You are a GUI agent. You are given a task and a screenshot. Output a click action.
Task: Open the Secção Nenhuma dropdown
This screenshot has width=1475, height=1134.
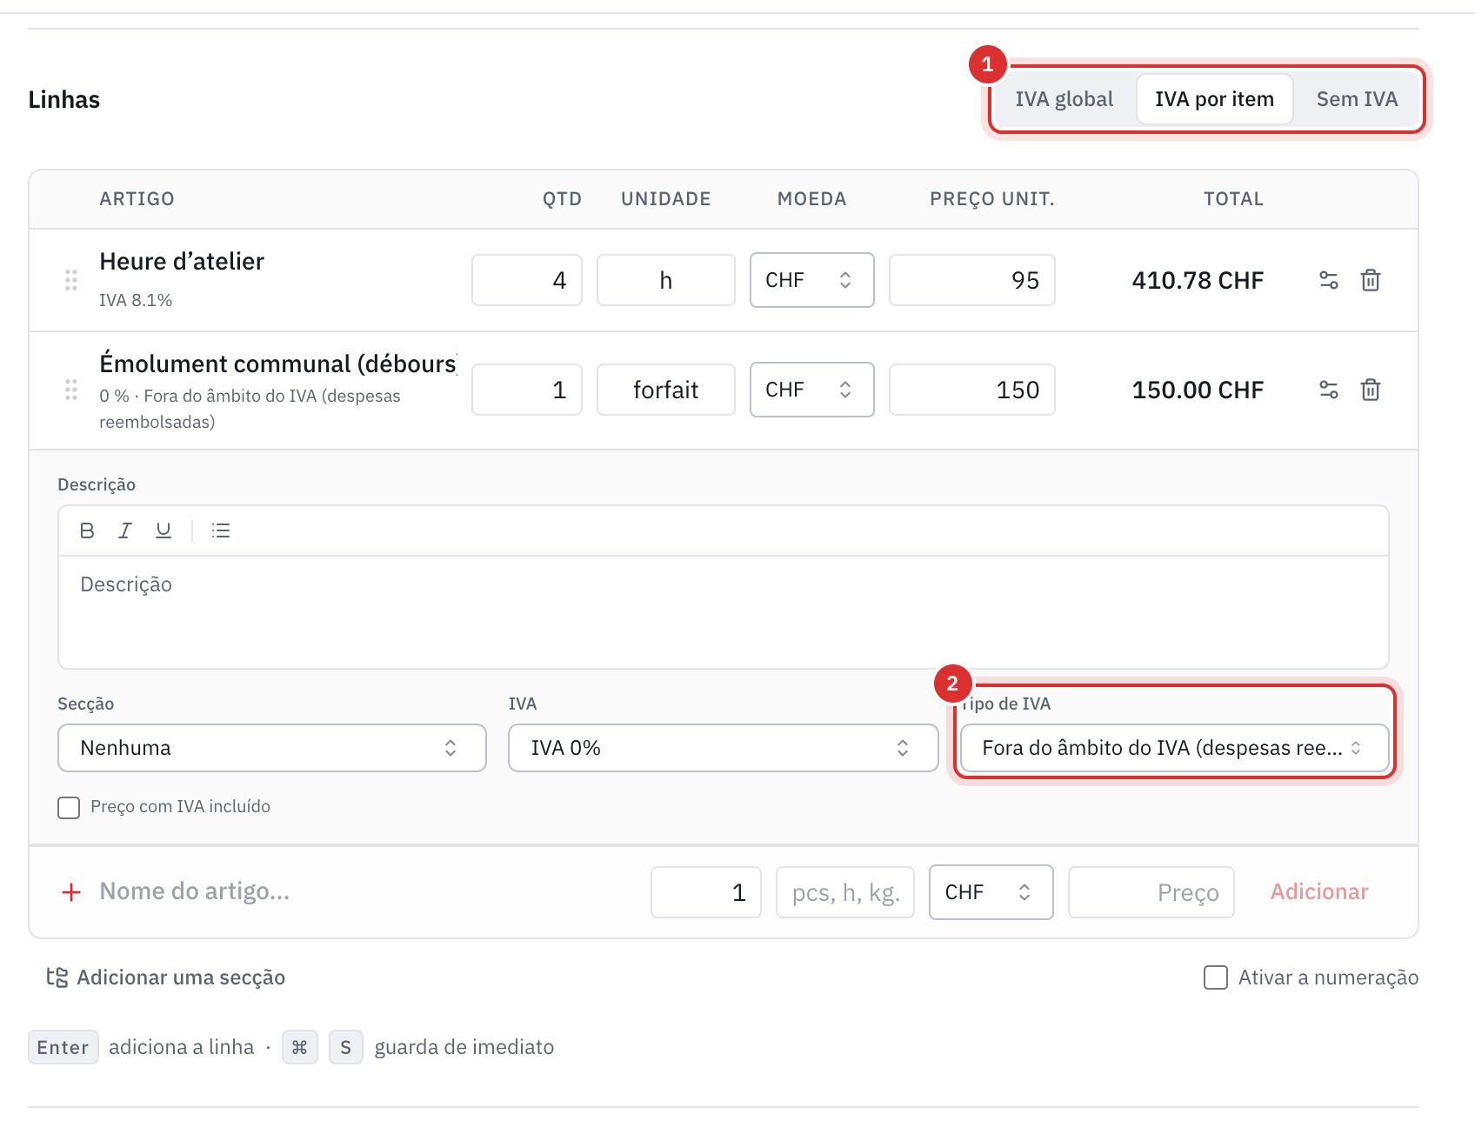[272, 748]
